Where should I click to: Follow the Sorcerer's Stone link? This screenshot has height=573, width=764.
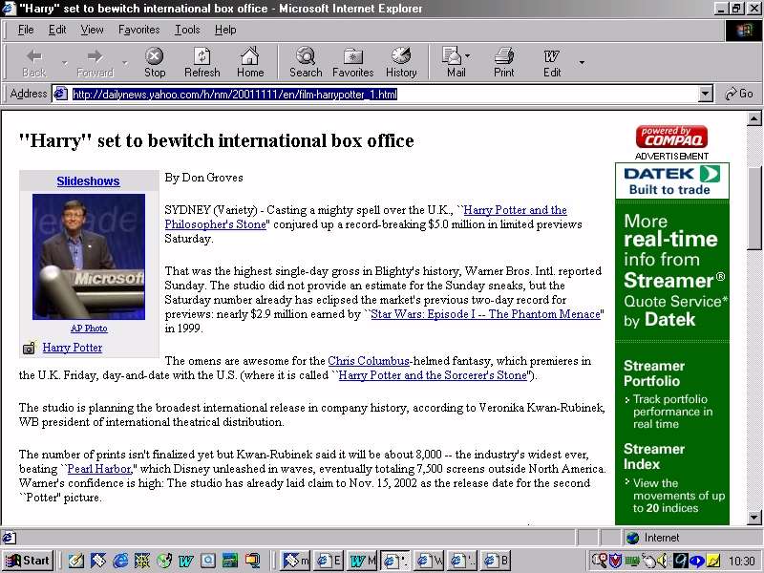433,375
